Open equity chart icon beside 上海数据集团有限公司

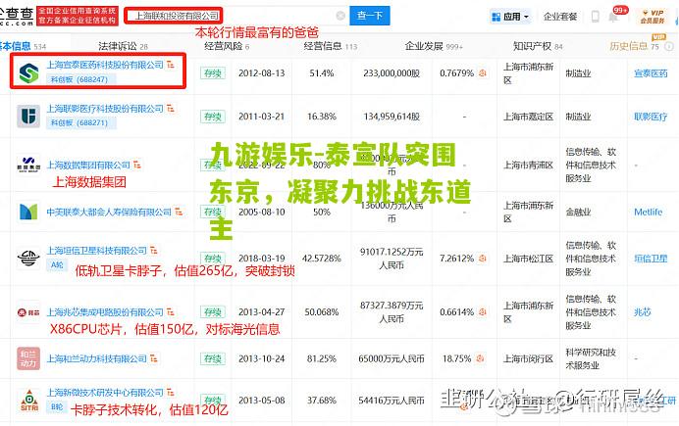[137, 165]
